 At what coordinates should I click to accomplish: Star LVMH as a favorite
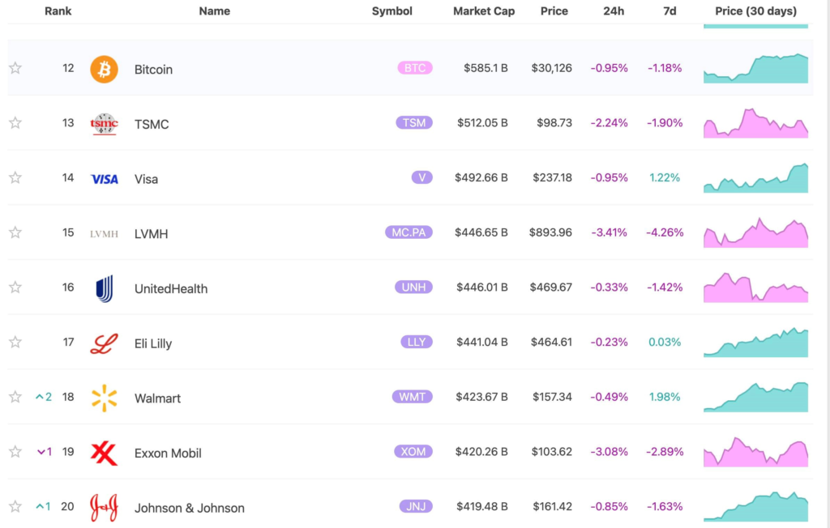[15, 232]
